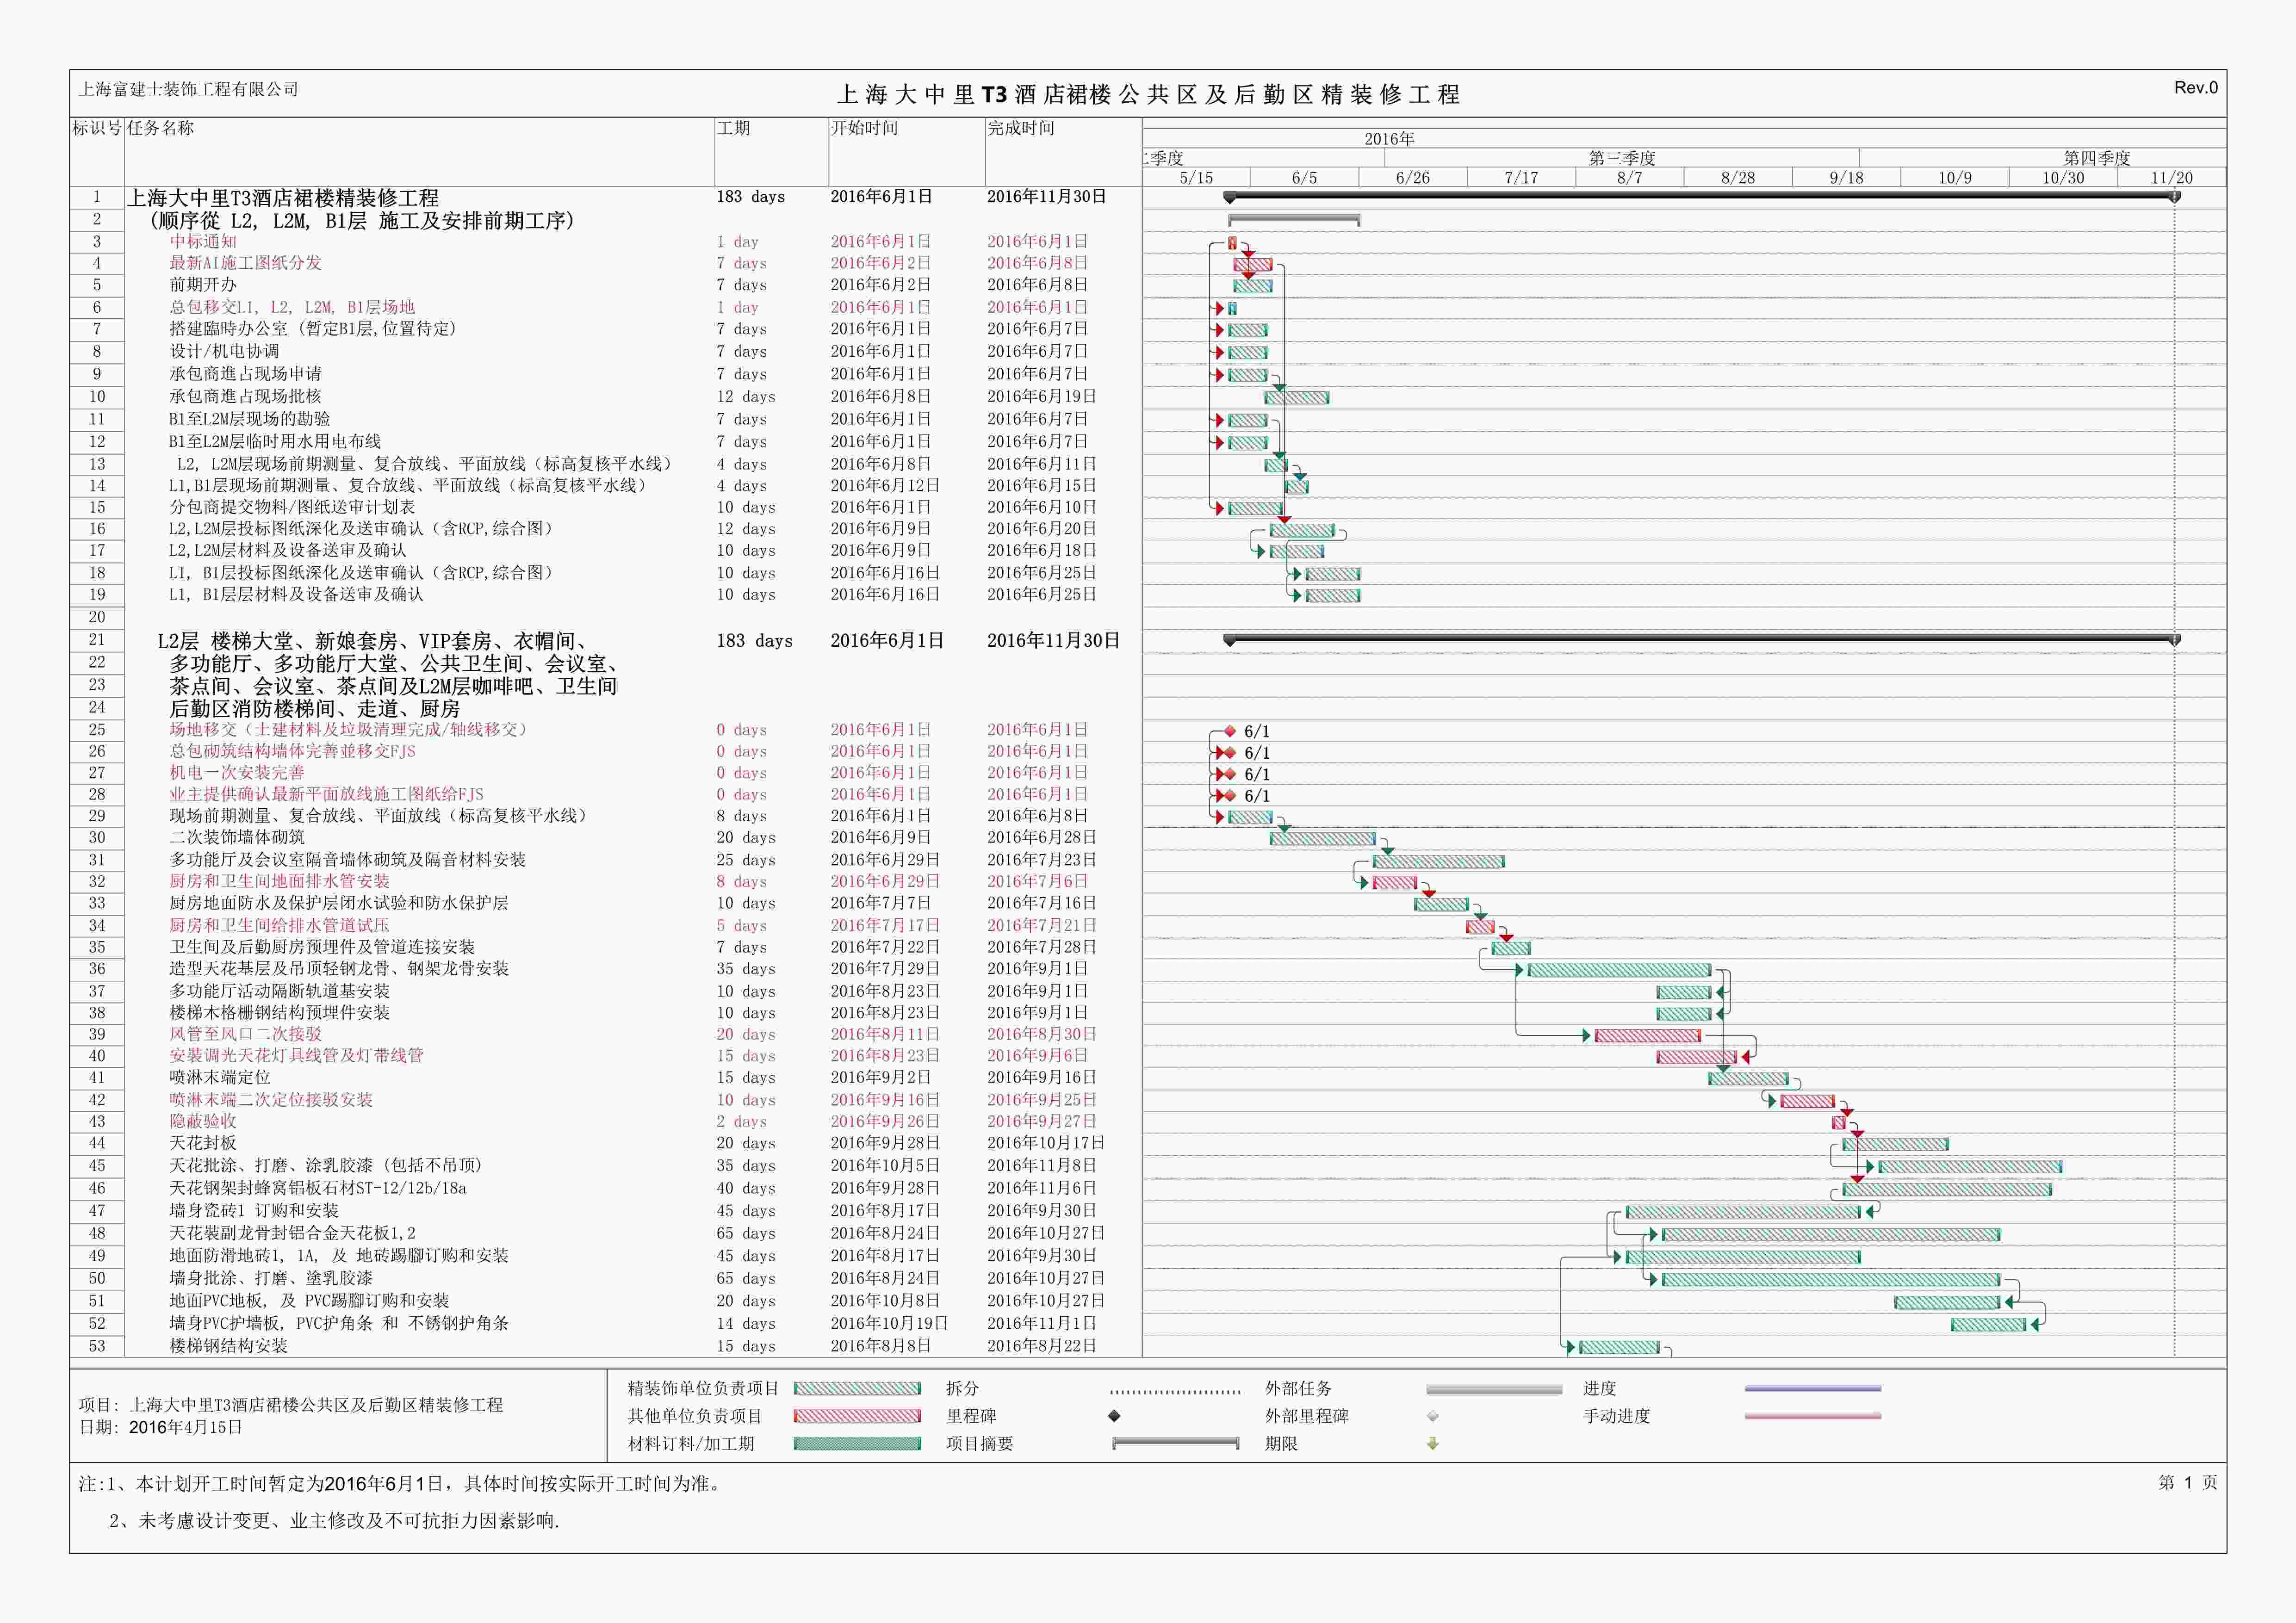The height and width of the screenshot is (1623, 2296).
Task: Click the Gantt bar for task 31 多功能厅隔音墙
Action: click(1438, 861)
